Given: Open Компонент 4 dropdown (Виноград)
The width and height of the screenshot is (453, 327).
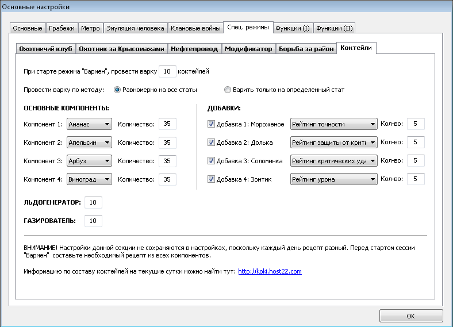Looking at the screenshot, I should [89, 179].
